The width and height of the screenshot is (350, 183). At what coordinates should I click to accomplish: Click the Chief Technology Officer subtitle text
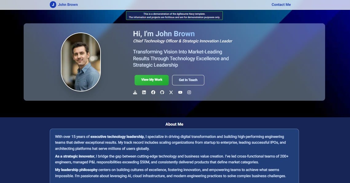pos(183,41)
